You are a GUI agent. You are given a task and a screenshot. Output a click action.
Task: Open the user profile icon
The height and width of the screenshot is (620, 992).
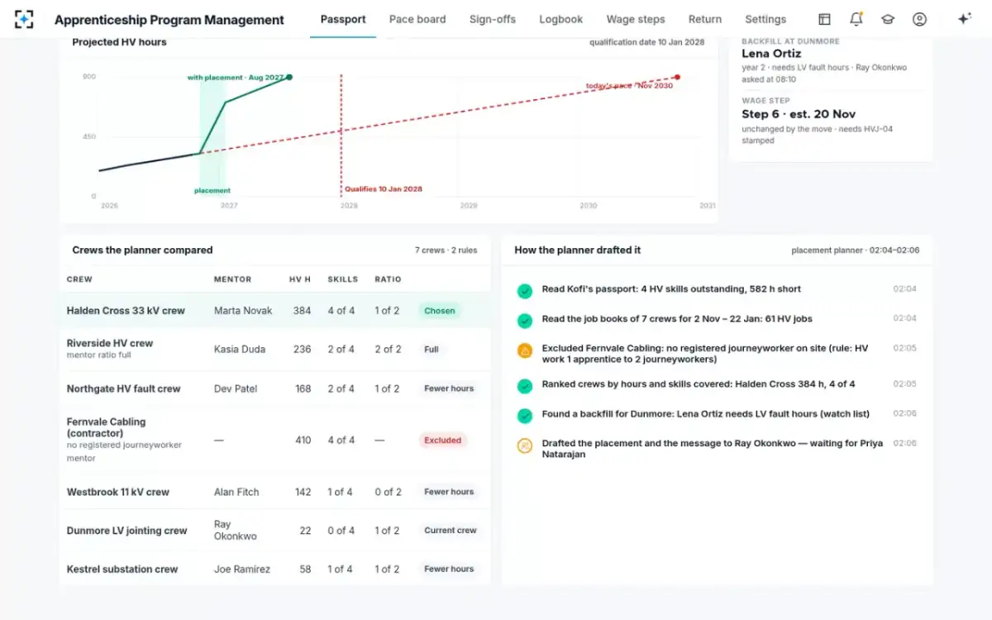(919, 19)
